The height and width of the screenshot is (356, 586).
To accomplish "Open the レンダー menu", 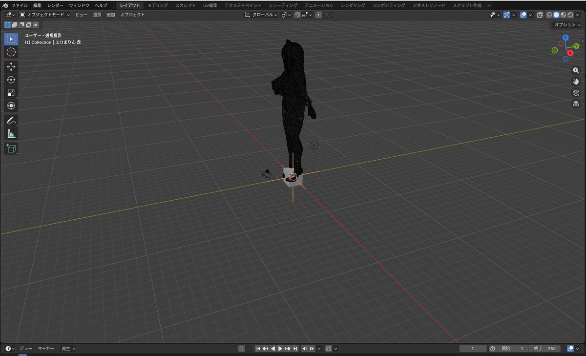I will [55, 5].
